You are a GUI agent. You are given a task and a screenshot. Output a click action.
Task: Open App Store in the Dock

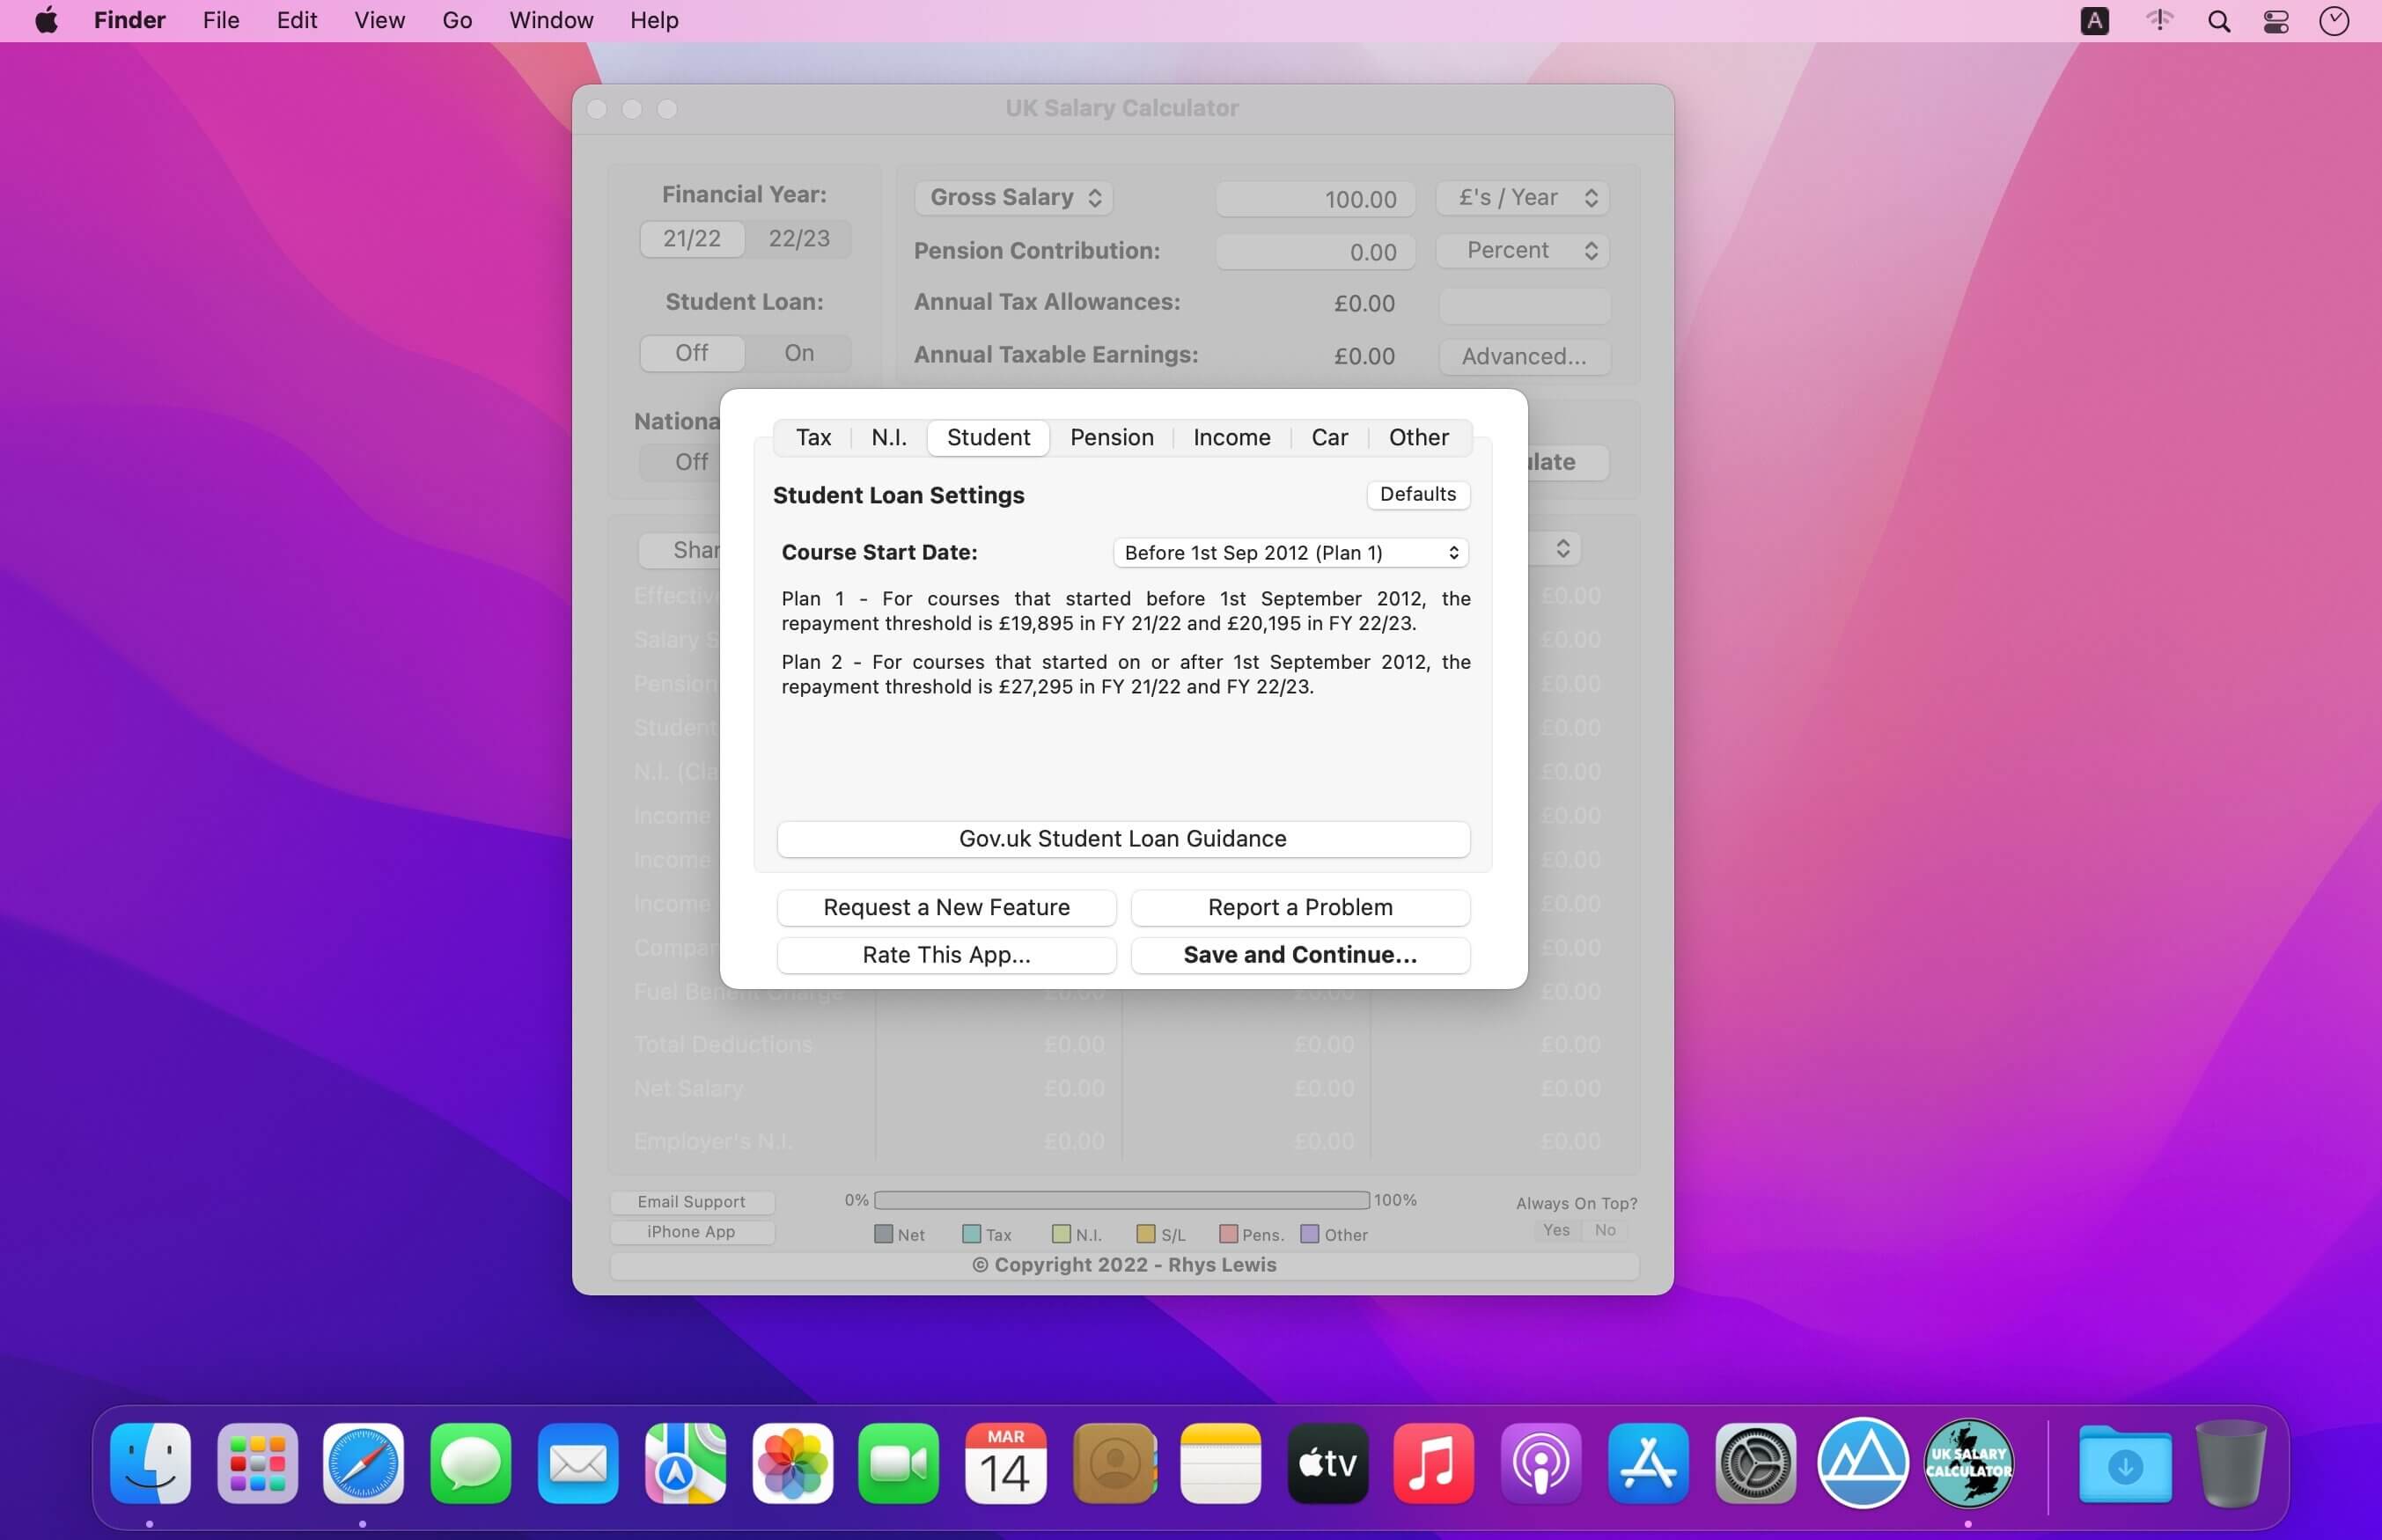(x=1648, y=1463)
